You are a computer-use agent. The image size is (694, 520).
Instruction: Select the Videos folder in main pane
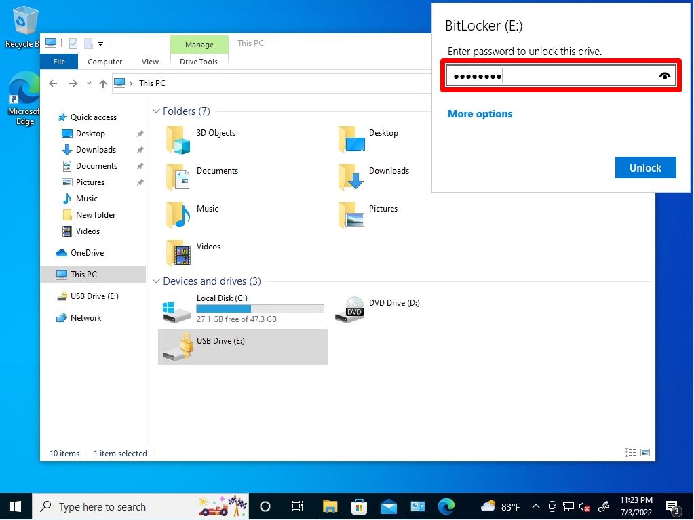coord(194,253)
